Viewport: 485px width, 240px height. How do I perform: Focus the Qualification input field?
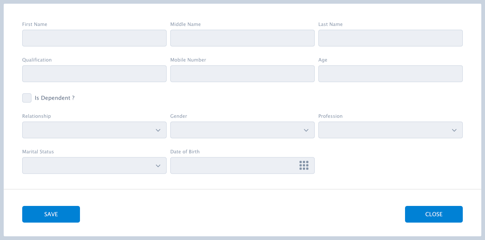point(94,74)
